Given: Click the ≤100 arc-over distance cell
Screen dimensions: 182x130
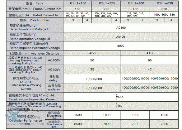Looking at the screenshot, I should [x=150, y=53].
